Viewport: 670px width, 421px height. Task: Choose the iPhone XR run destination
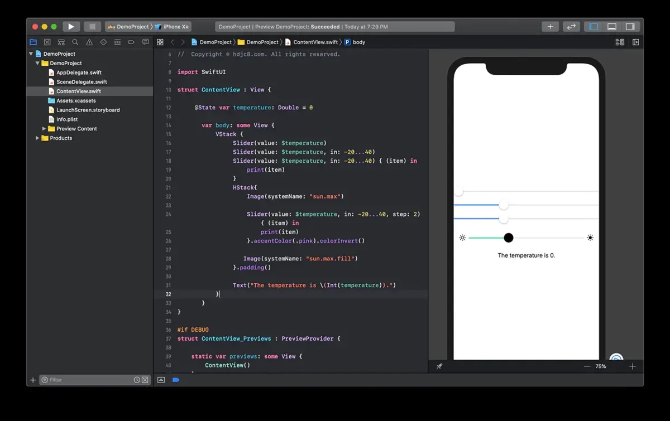pos(172,26)
